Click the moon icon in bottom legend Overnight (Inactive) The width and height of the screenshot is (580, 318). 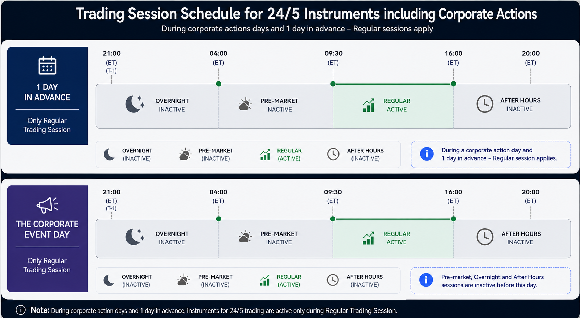[109, 280]
